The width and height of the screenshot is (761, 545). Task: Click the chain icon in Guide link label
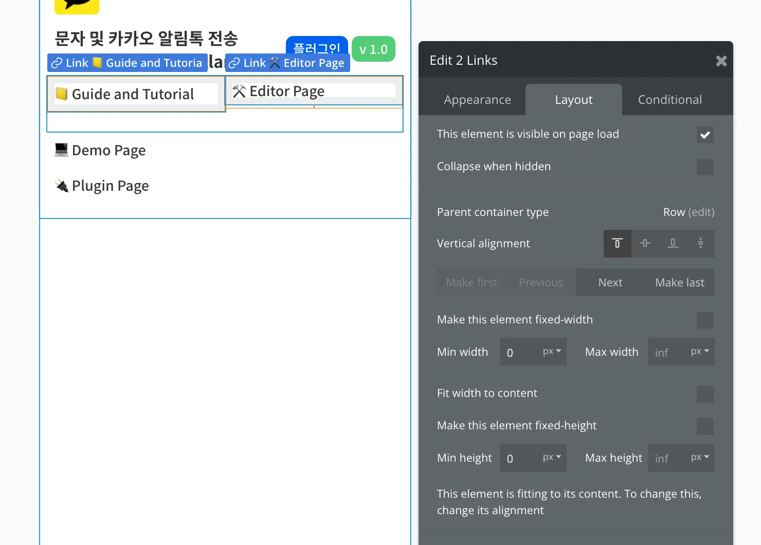pos(57,63)
